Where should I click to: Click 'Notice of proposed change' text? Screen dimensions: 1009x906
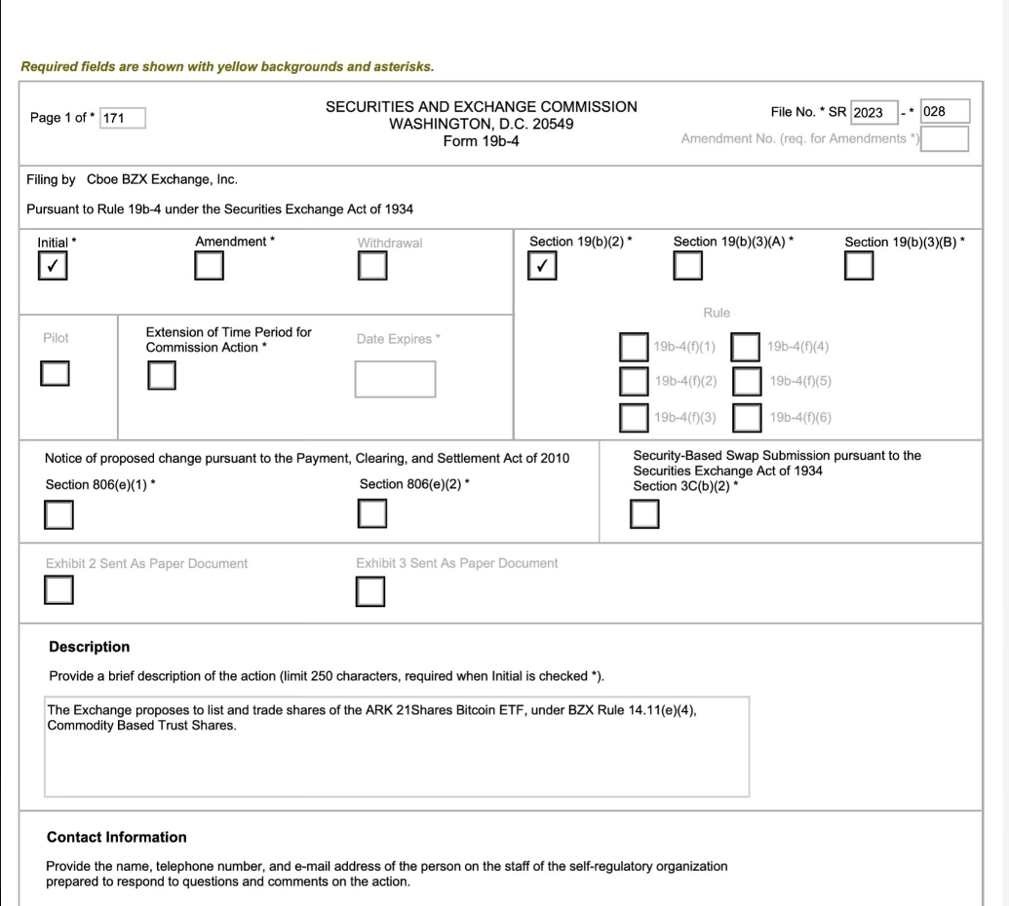(307, 459)
